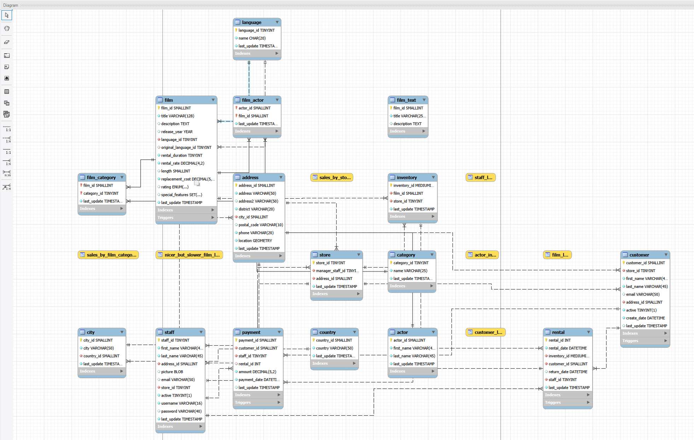
Task: Expand the Indexes section of the inventory table
Action: click(x=433, y=216)
